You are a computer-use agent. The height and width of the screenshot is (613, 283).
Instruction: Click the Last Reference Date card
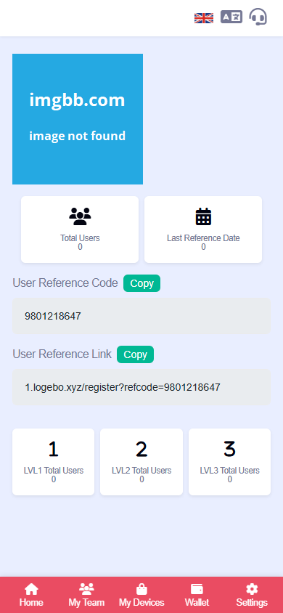click(203, 230)
